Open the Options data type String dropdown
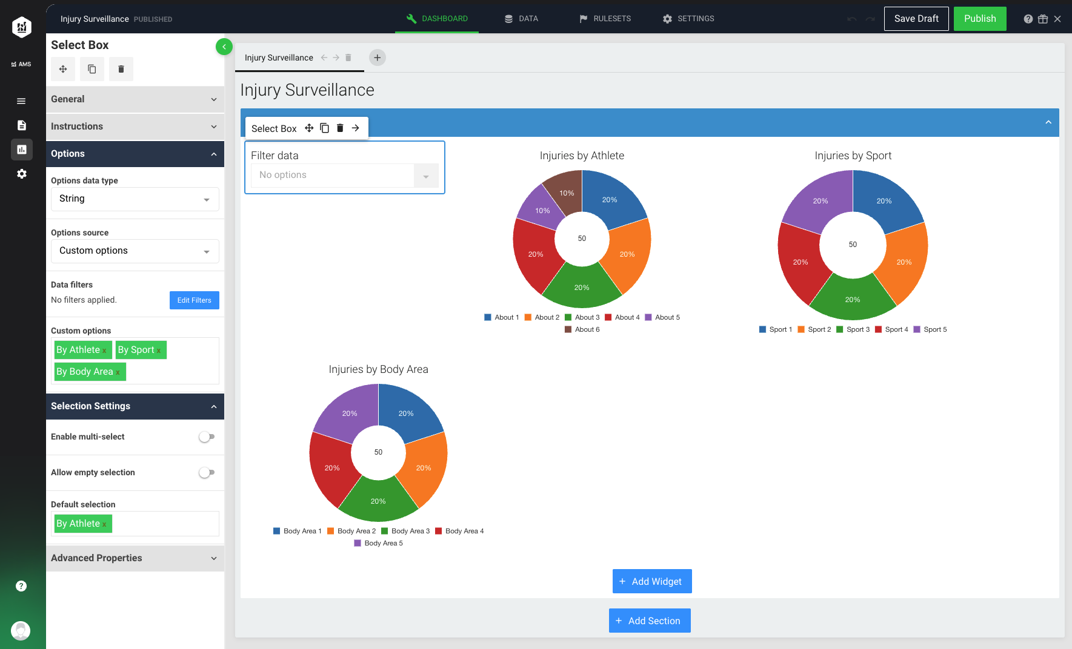 [x=135, y=199]
